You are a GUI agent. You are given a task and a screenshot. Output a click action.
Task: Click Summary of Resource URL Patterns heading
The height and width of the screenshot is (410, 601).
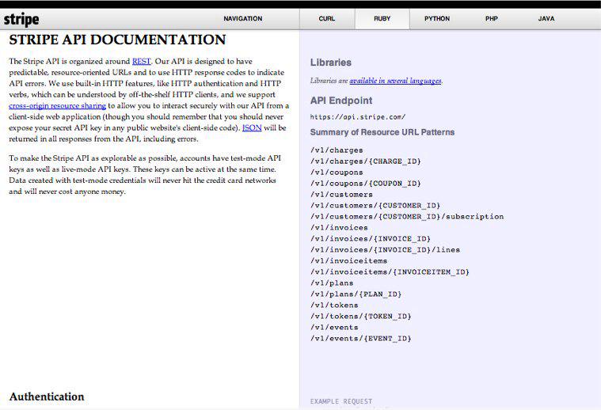point(382,132)
